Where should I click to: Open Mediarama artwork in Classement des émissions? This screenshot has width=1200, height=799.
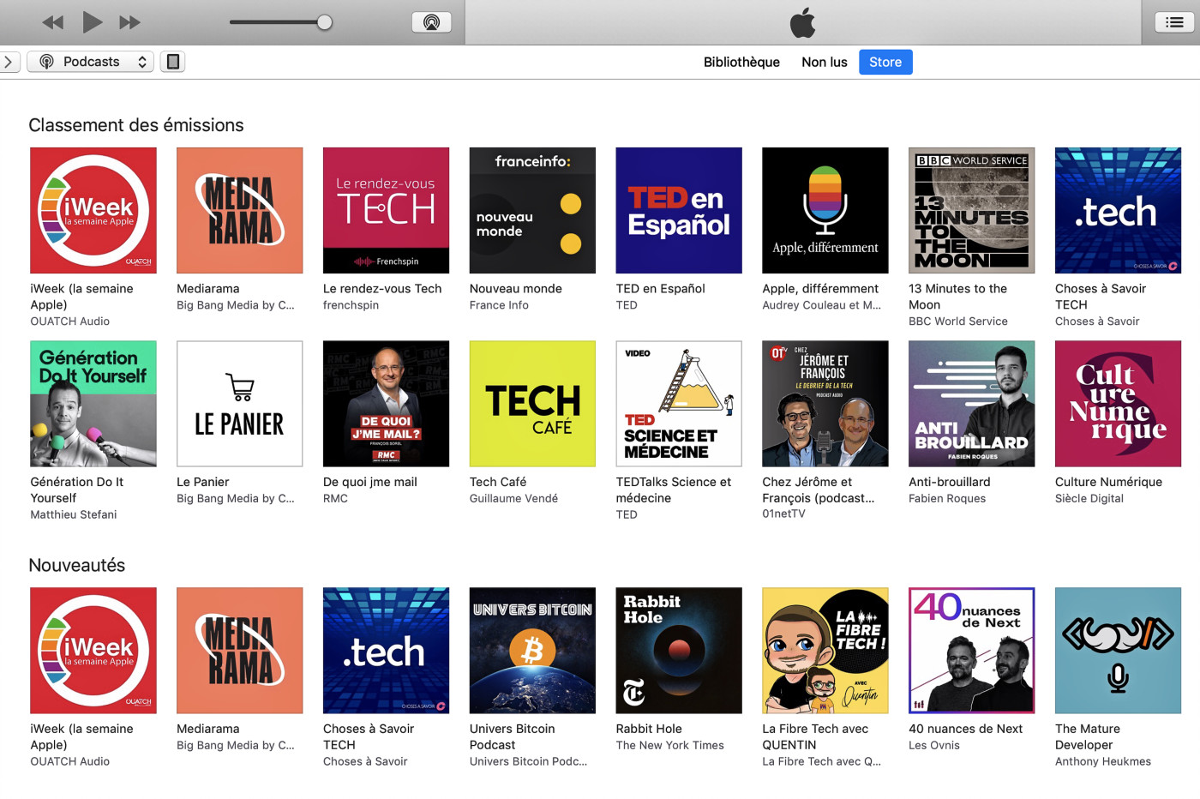click(x=240, y=210)
